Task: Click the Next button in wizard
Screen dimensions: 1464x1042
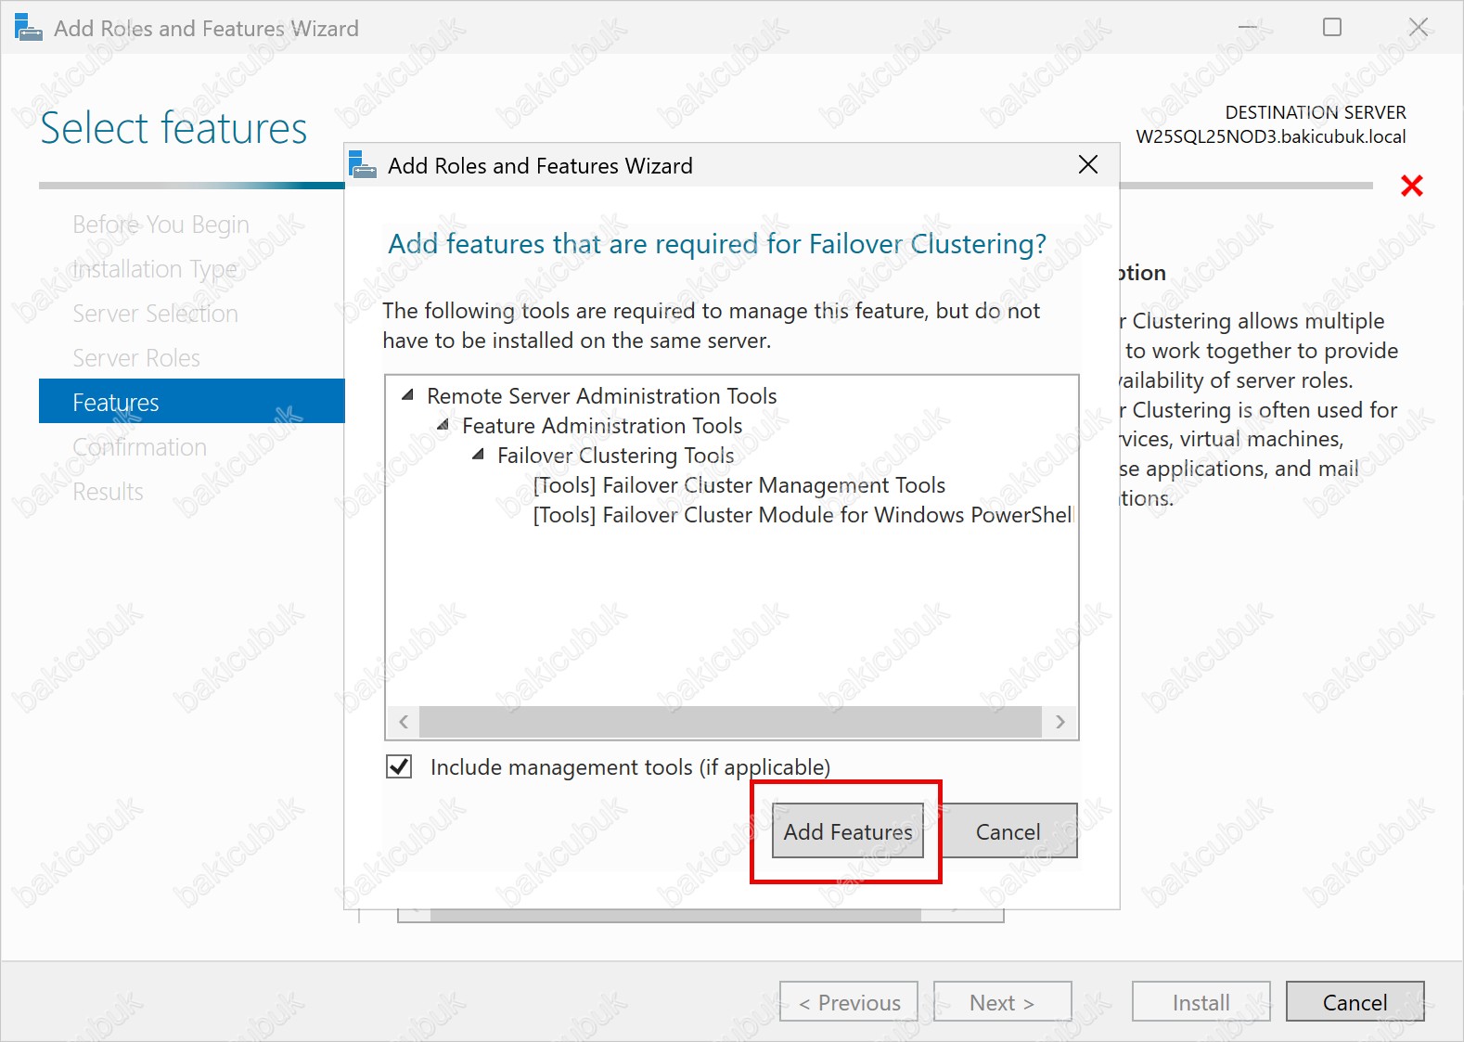Action: [x=1001, y=1002]
